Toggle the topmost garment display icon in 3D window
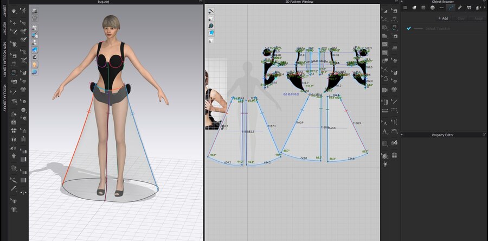The image size is (488, 241). [x=35, y=11]
